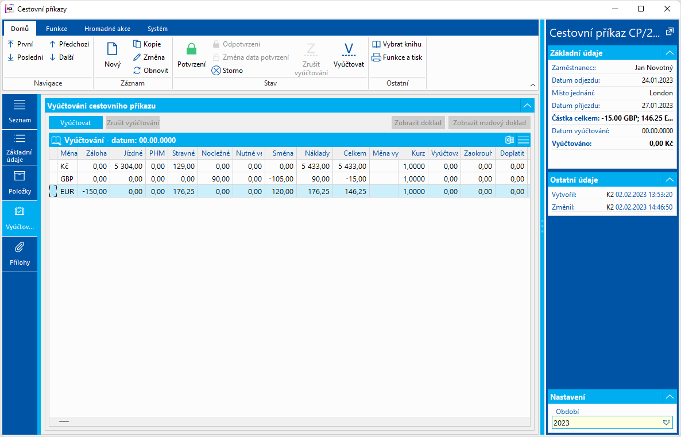Click the Vyúčtovat ribbon icon
Image resolution: width=681 pixels, height=437 pixels.
point(349,50)
